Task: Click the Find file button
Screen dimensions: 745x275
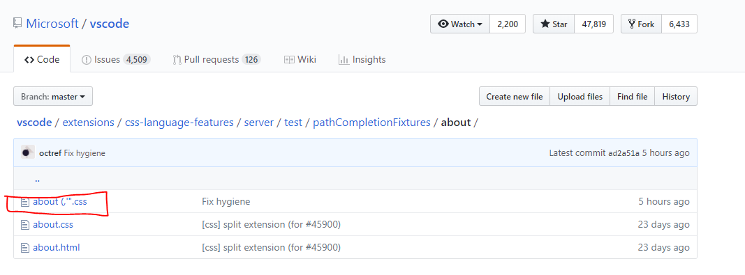Action: pyautogui.click(x=633, y=96)
